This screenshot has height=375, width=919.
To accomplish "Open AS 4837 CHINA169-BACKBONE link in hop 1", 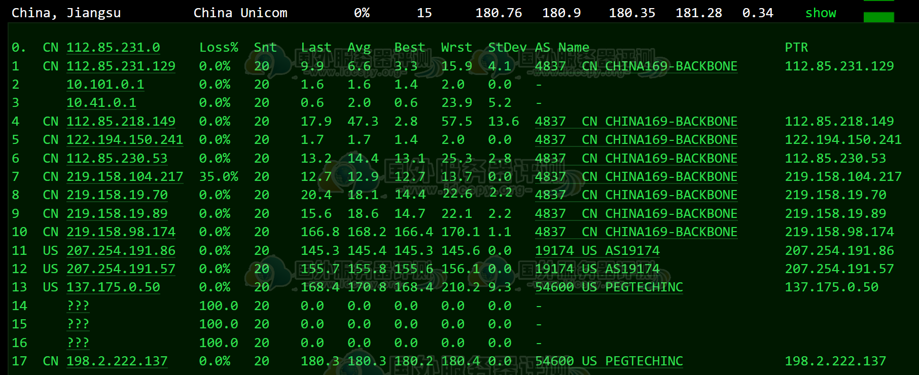I will [x=636, y=66].
